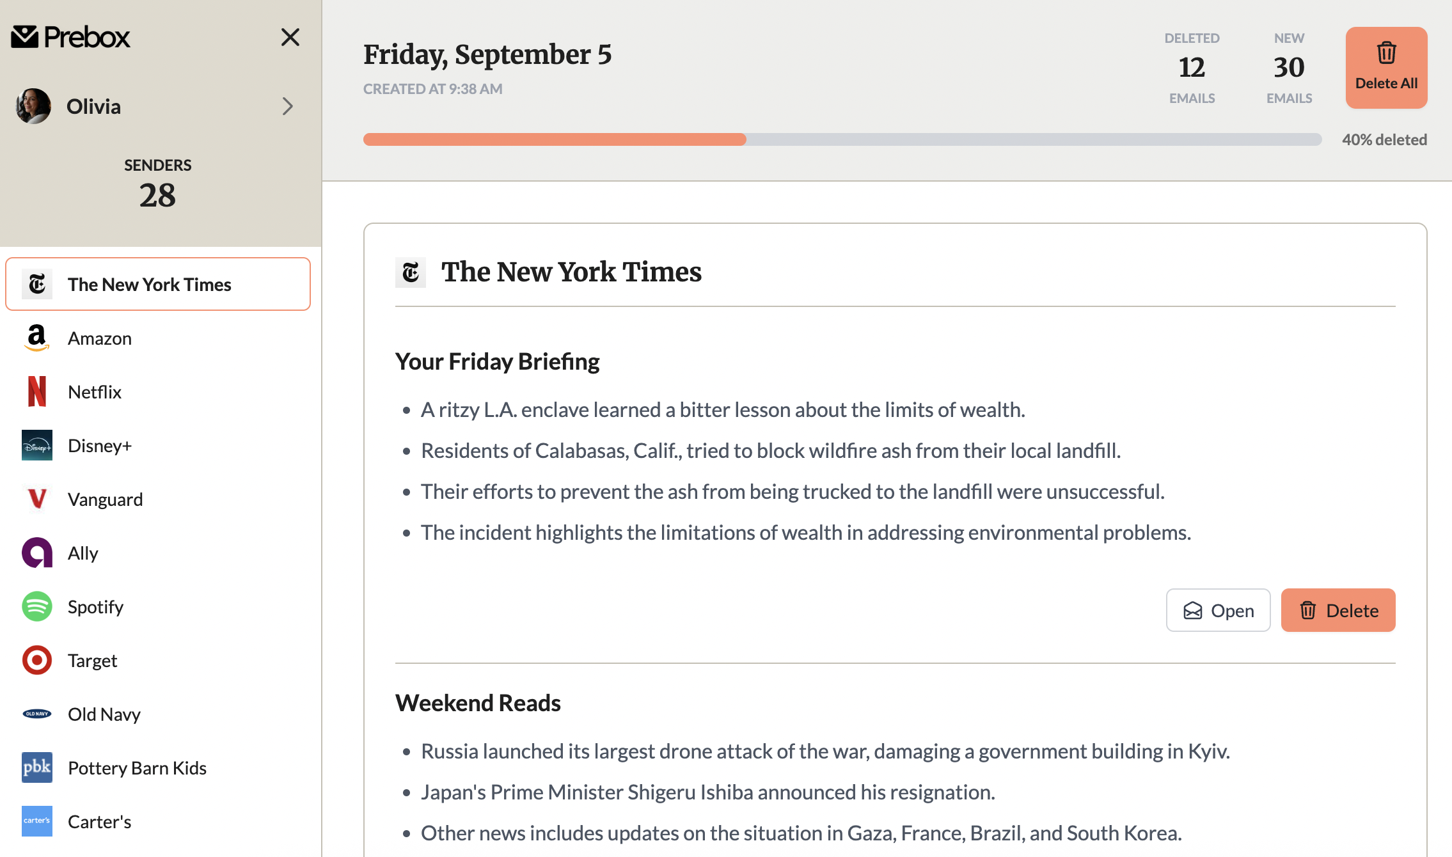Open the Carter's sender entry
This screenshot has width=1452, height=857.
click(99, 821)
